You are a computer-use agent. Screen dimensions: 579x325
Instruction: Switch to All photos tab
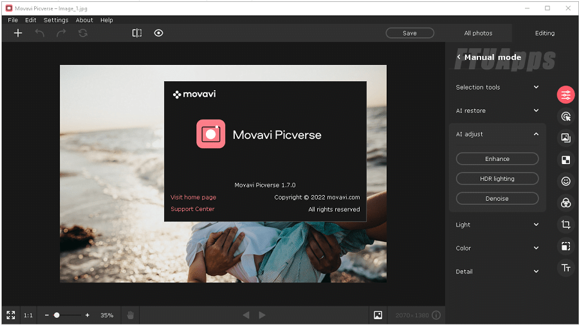pos(478,33)
